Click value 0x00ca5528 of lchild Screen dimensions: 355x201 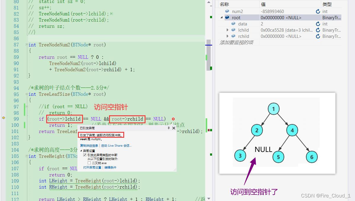point(287,30)
